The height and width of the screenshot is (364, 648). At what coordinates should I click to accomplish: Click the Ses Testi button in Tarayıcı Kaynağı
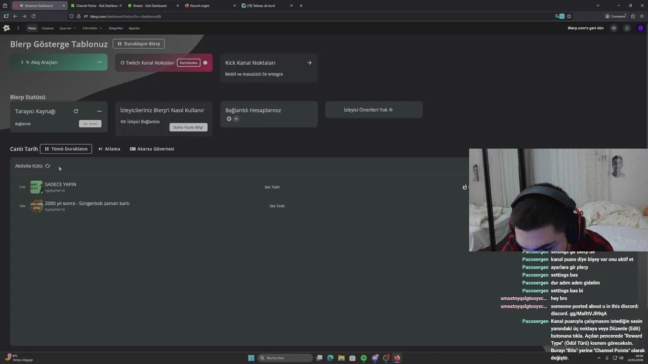[x=90, y=124]
